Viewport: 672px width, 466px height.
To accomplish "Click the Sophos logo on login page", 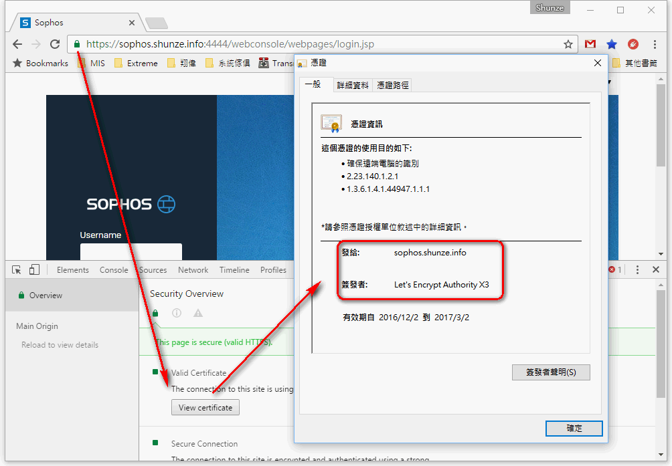I will click(x=131, y=204).
